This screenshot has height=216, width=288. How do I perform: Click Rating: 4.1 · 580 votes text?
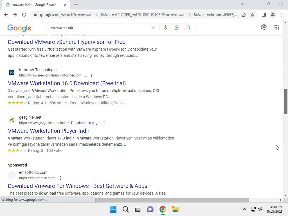(x=47, y=103)
